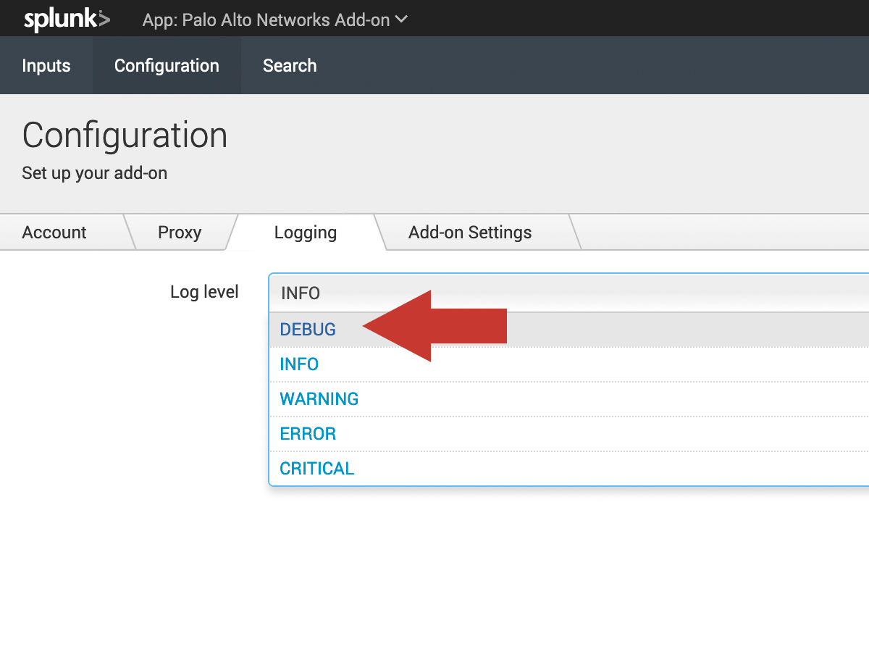Viewport: 869px width, 652px height.
Task: Choose CRITICAL from the log level options
Action: 317,469
